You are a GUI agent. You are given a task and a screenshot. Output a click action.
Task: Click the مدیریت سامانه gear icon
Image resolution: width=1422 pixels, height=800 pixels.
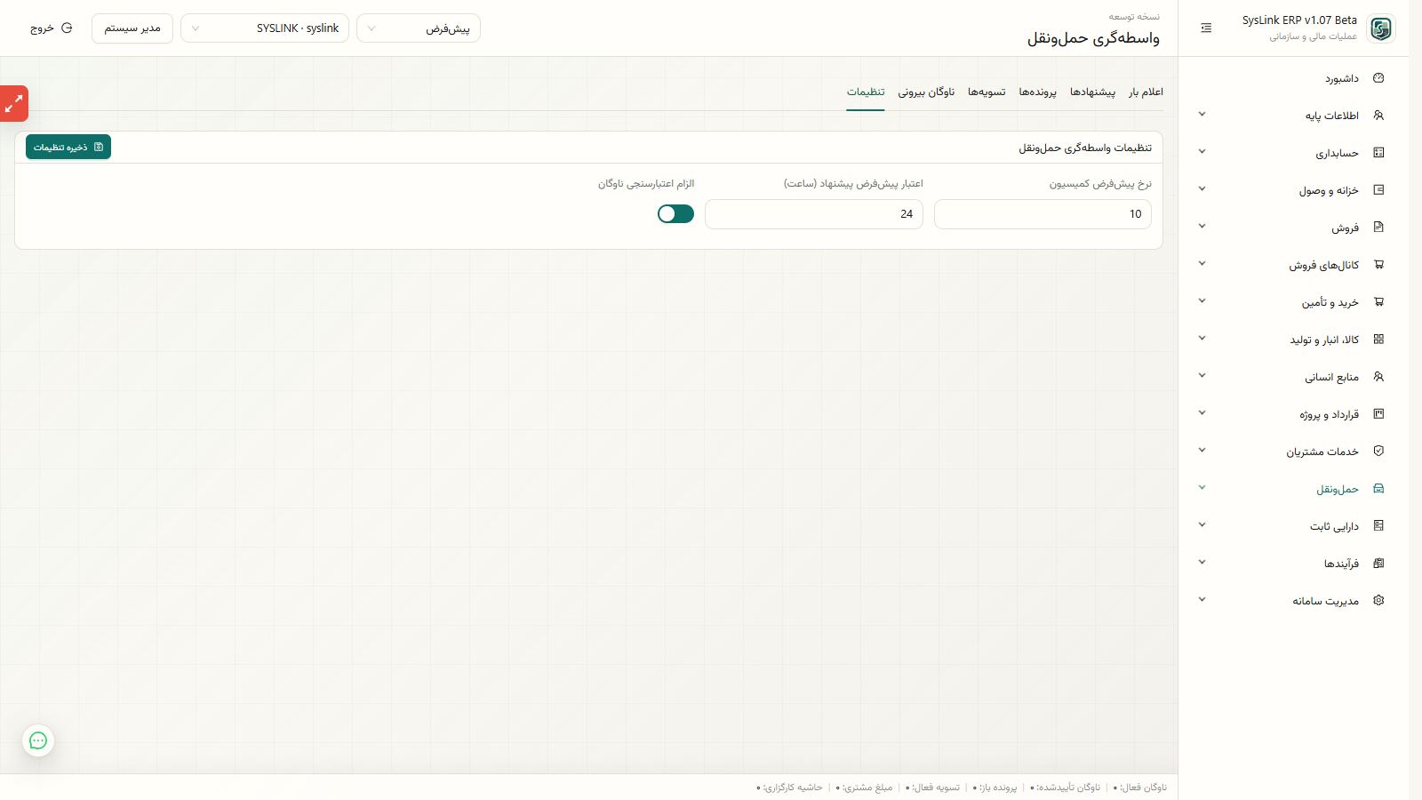tap(1378, 601)
